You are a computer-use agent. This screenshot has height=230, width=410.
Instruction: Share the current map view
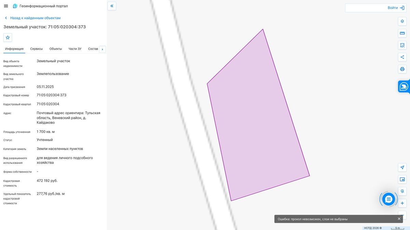tap(402, 57)
